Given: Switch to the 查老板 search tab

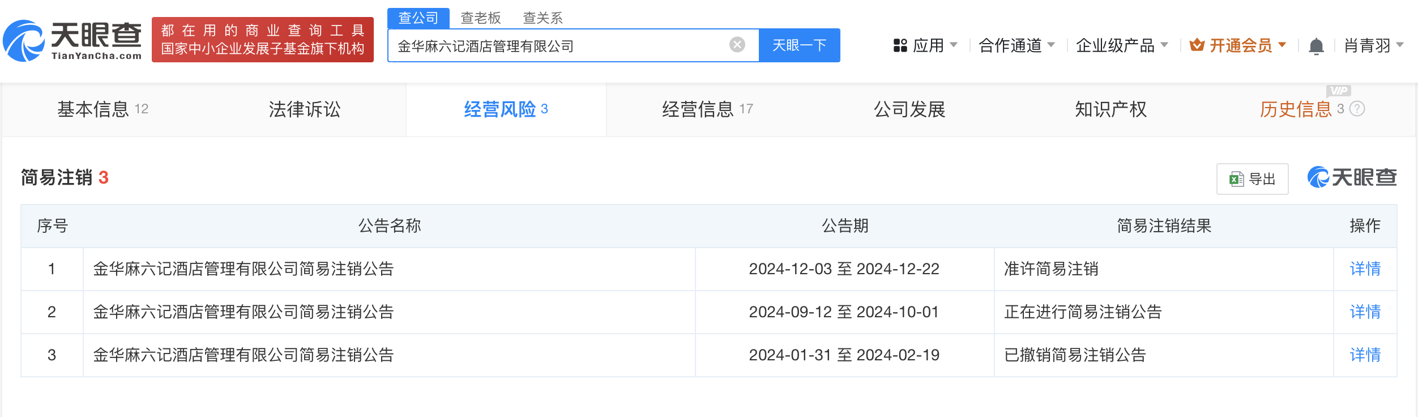Looking at the screenshot, I should (481, 18).
